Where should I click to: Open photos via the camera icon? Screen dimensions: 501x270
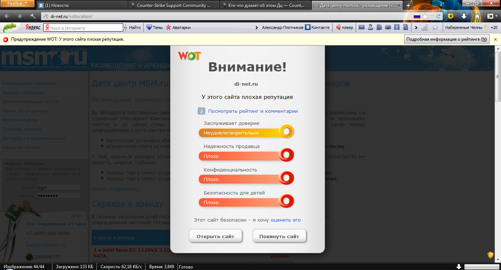(x=388, y=27)
